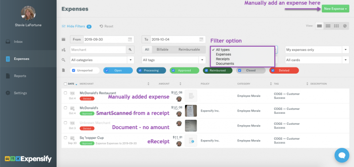Click the Deleted badge under McDonald's Restaurant
The width and height of the screenshot is (354, 167).
pyautogui.click(x=87, y=98)
